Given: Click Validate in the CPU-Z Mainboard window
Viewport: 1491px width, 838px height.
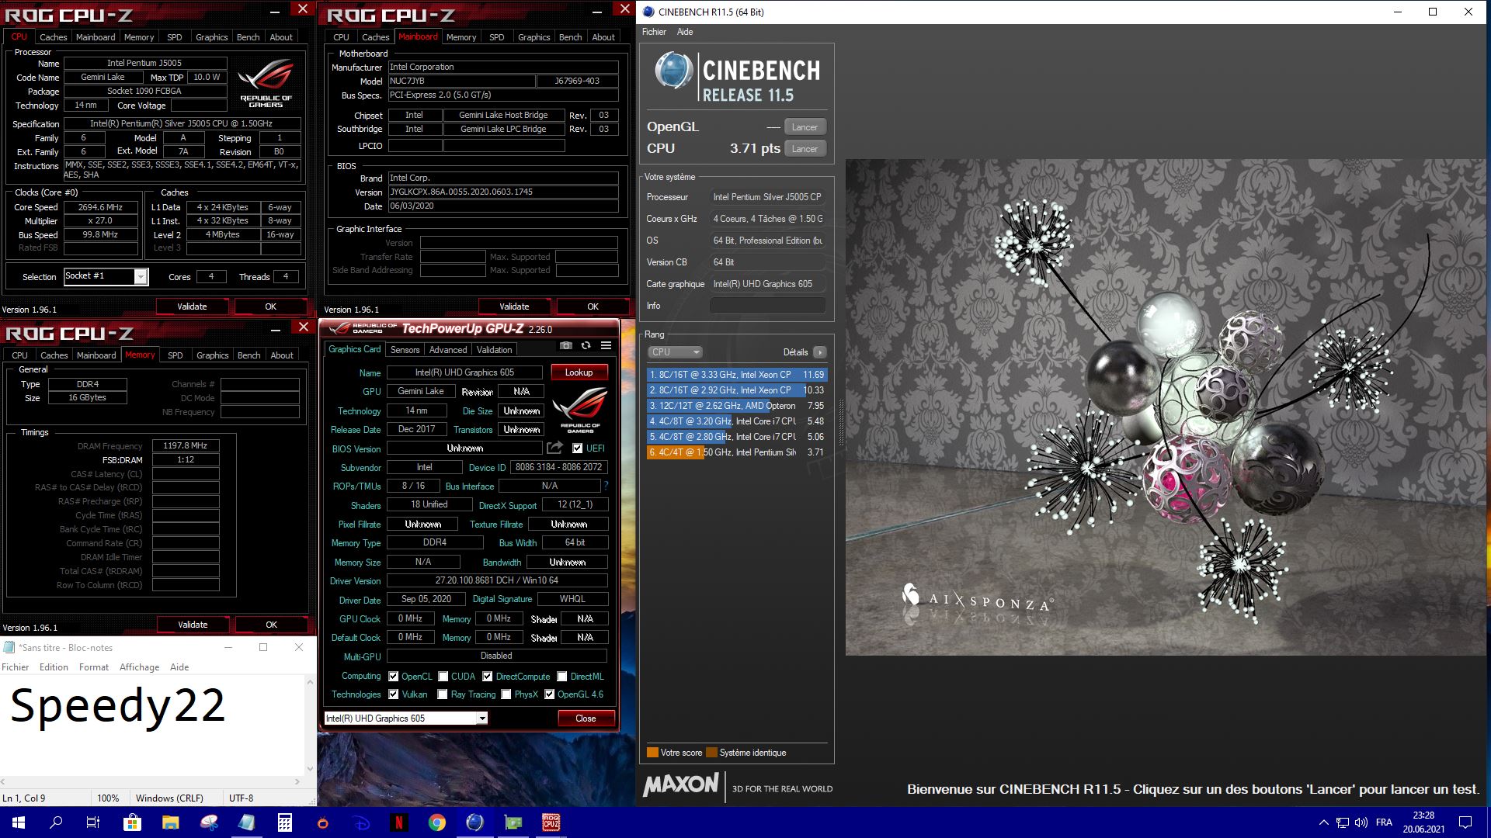Looking at the screenshot, I should [514, 306].
